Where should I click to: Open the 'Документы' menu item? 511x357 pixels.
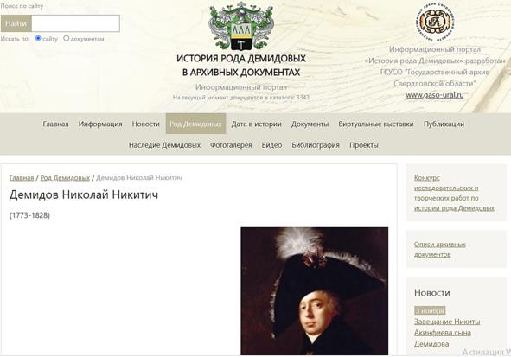click(x=310, y=124)
